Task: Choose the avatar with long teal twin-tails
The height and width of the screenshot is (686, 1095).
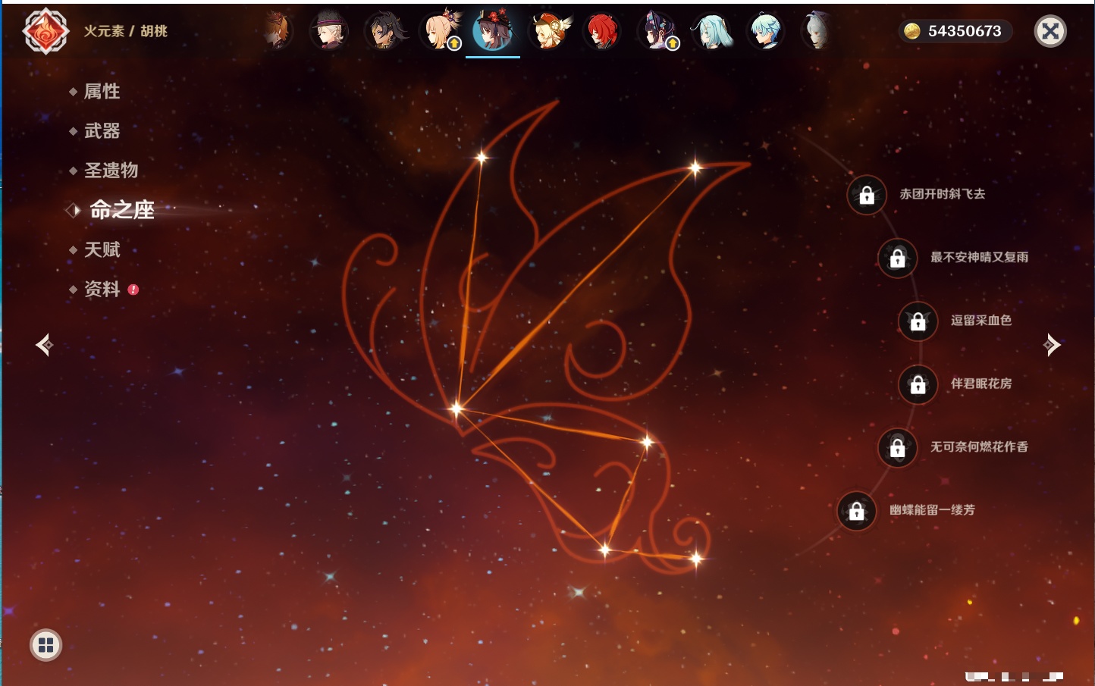Action: tap(712, 31)
